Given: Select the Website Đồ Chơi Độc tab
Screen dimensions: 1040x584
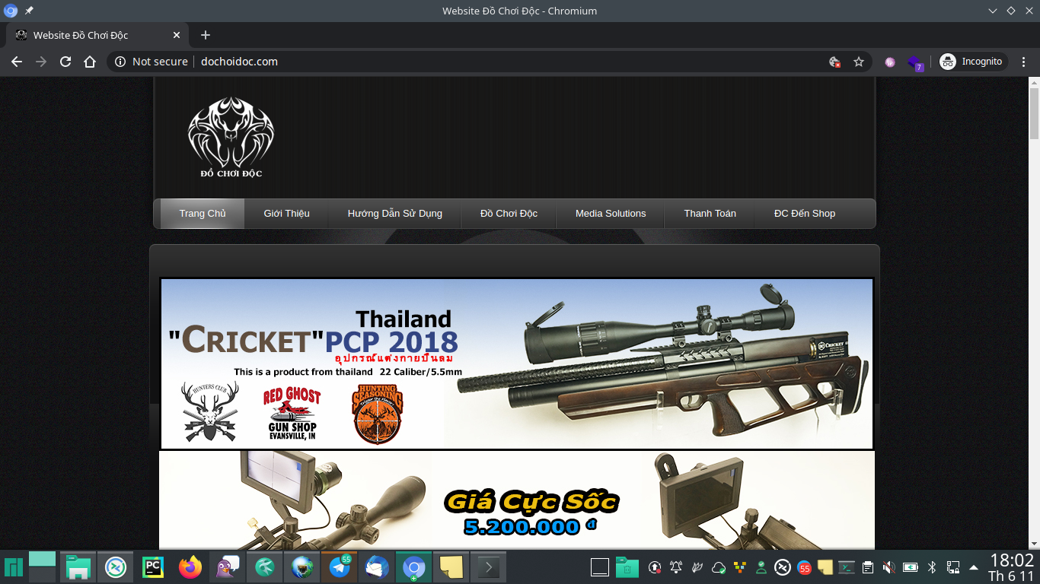Looking at the screenshot, I should (96, 35).
